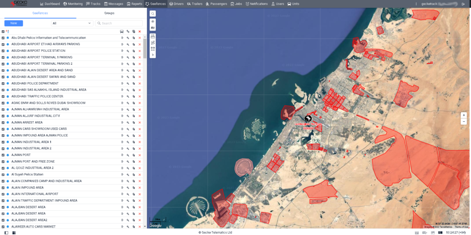The width and height of the screenshot is (471, 235).
Task: Uncheck the ALAIN IMPOUND AREA checkbox
Action: pos(3,188)
